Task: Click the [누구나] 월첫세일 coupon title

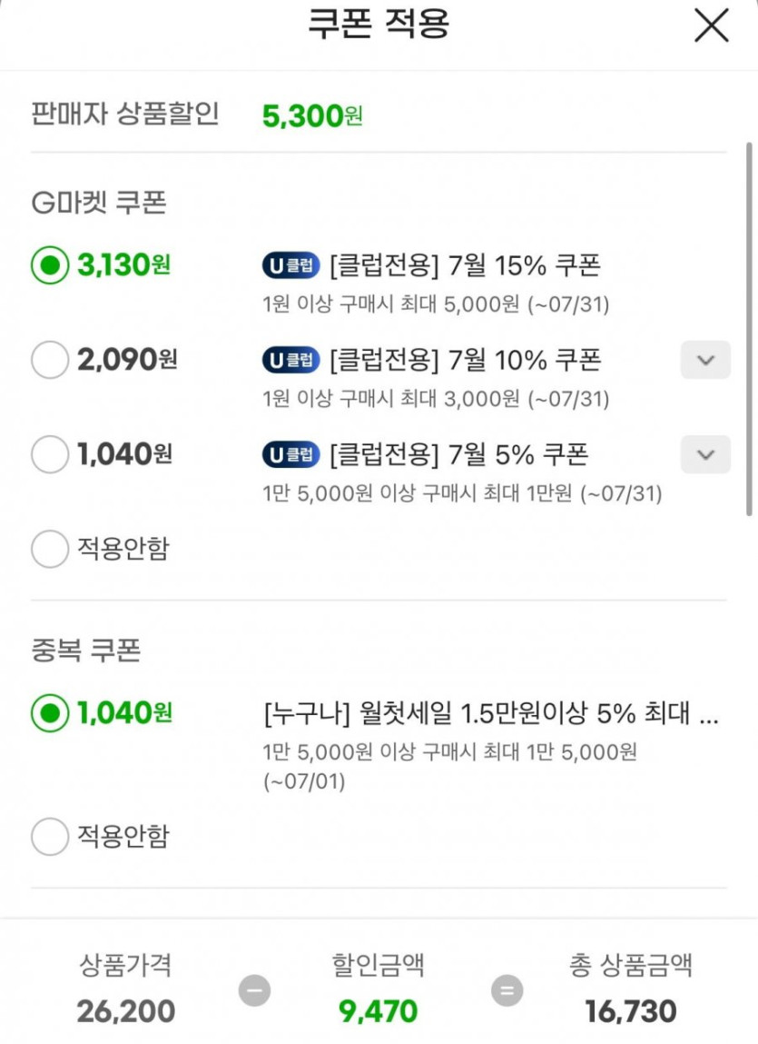Action: (x=490, y=714)
